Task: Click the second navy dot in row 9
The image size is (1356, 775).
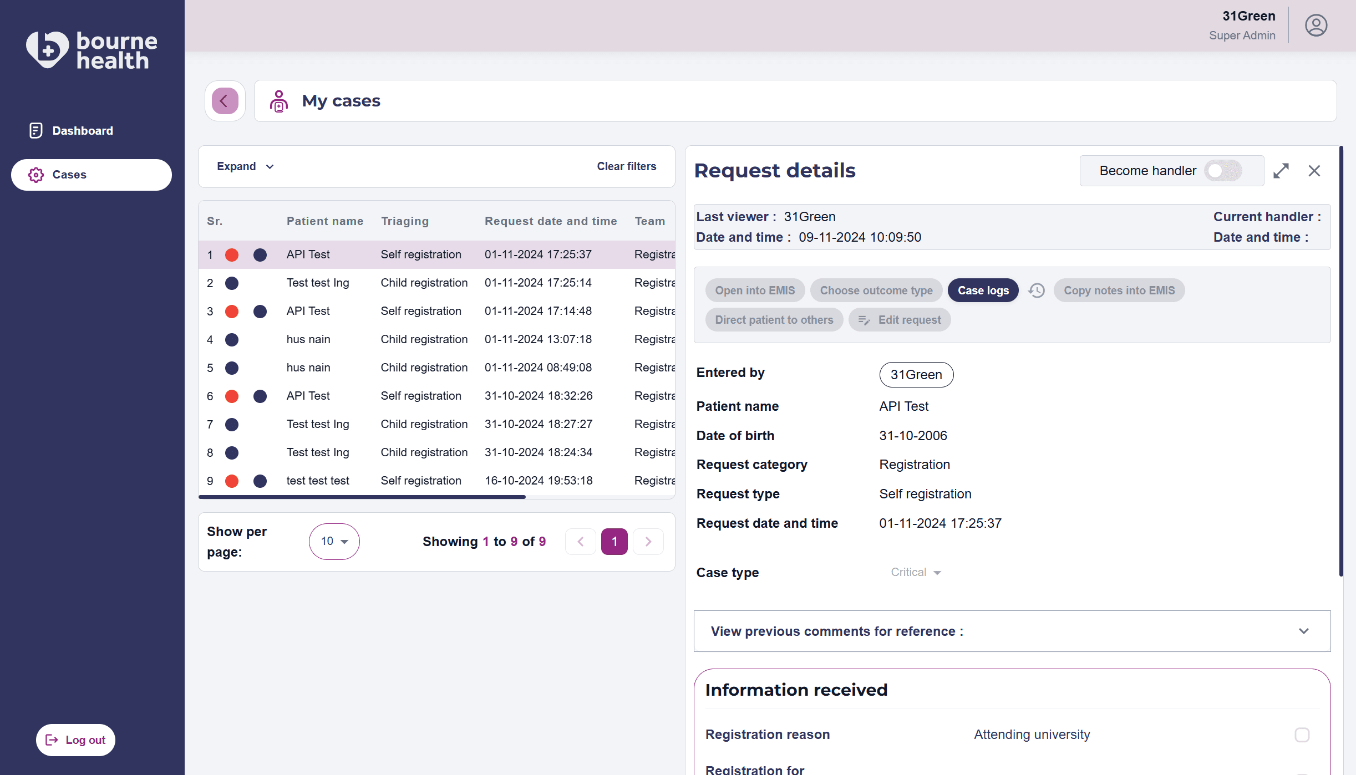Action: tap(260, 481)
